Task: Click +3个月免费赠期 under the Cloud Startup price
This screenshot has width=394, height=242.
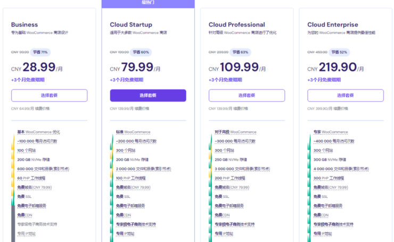Action: point(126,80)
